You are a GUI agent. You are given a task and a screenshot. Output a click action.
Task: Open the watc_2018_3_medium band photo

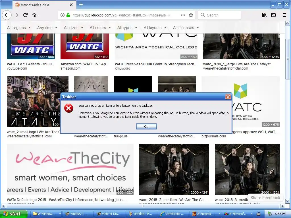tap(247, 169)
